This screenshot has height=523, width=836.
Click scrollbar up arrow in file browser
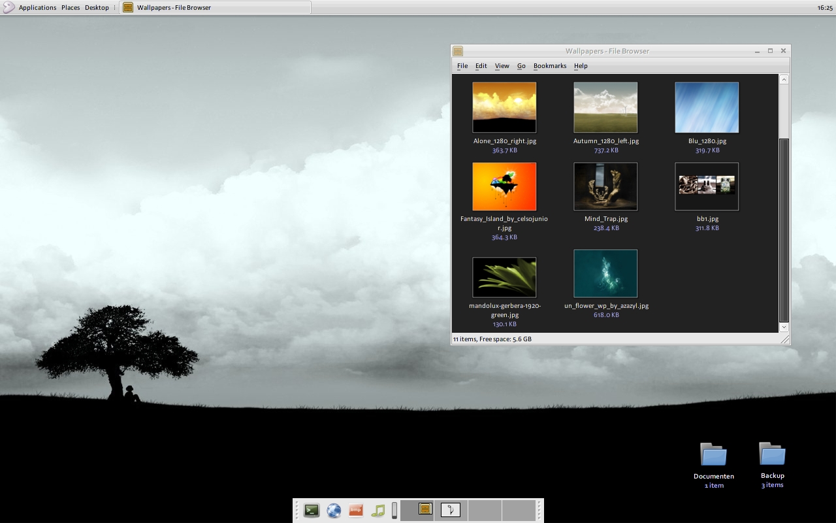pos(784,79)
